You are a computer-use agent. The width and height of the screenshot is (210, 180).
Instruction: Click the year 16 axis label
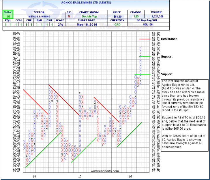130,176
